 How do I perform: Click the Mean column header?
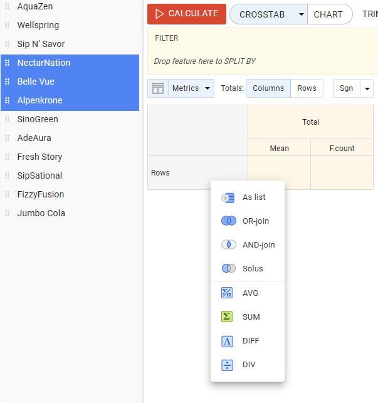(x=279, y=148)
